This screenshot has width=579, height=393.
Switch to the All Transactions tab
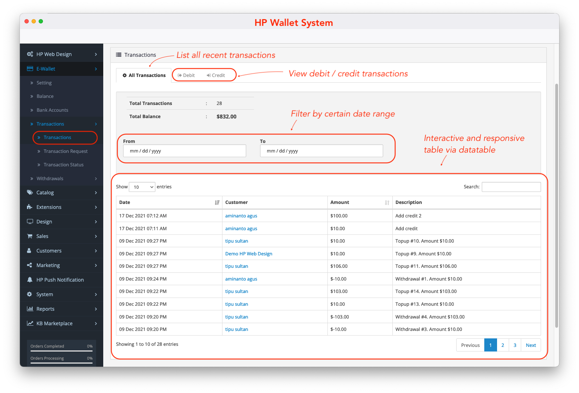coord(144,76)
